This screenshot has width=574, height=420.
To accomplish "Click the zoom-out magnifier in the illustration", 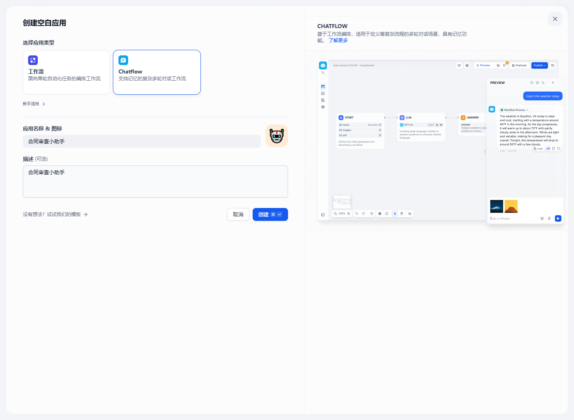I will 335,214.
